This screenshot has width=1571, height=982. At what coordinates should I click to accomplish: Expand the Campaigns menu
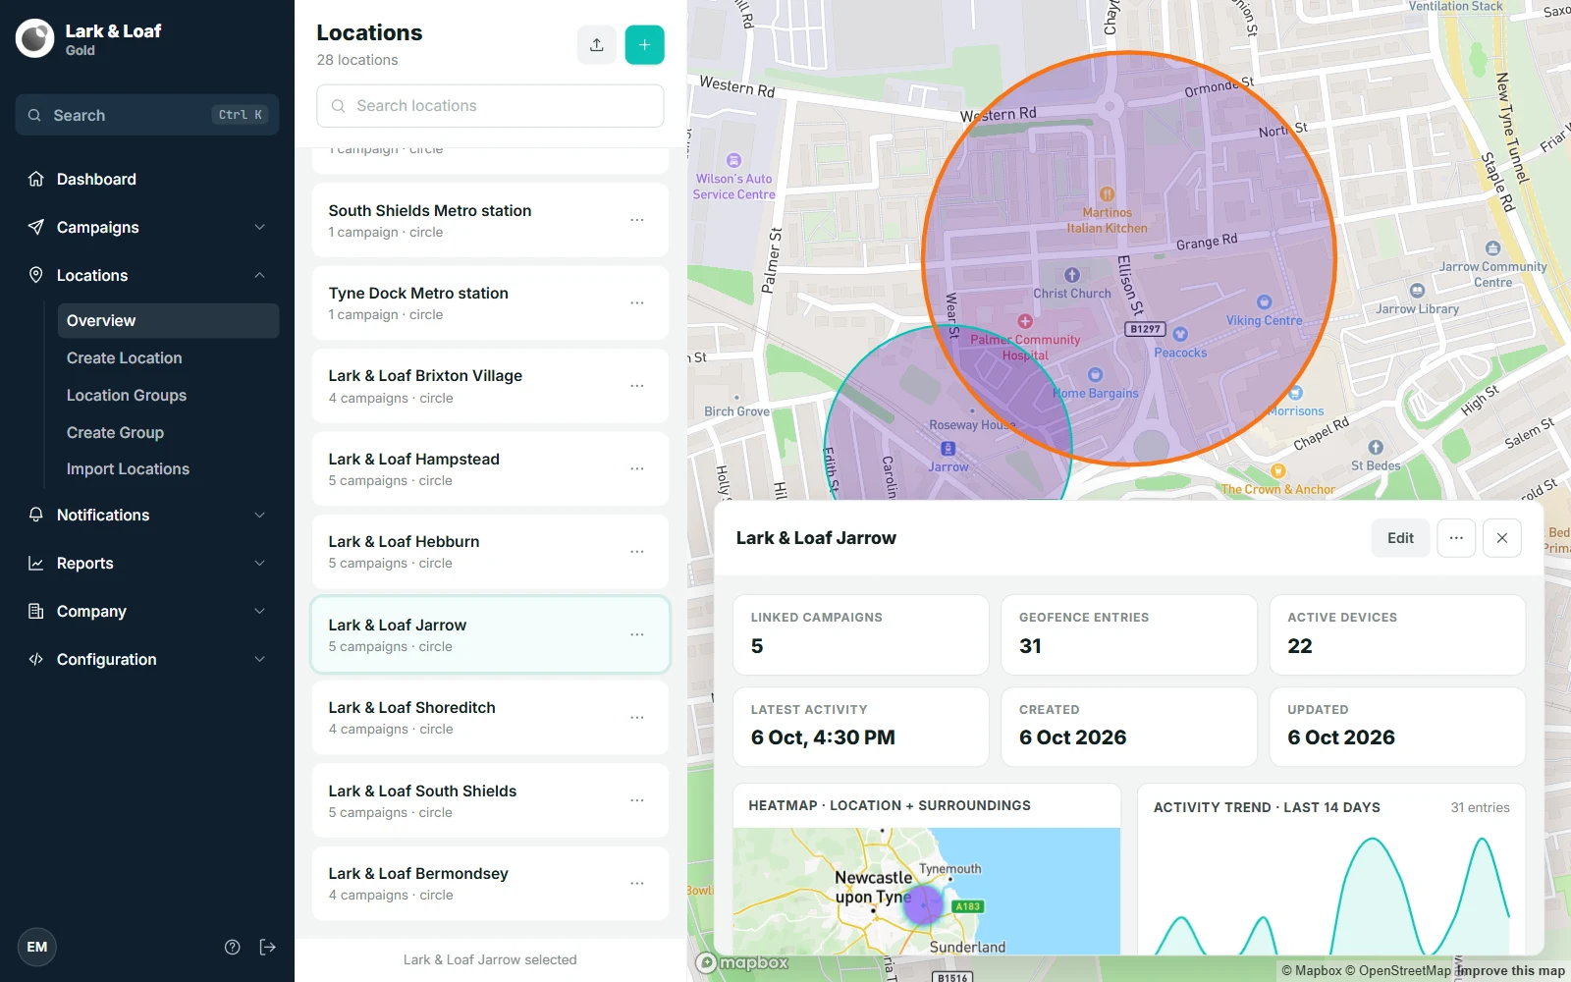point(147,227)
